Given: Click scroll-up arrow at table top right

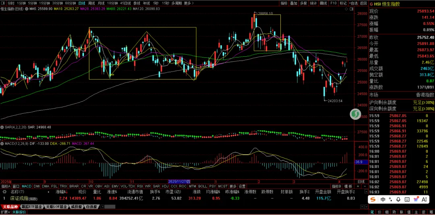Looking at the screenshot, I should pyautogui.click(x=366, y=191).
